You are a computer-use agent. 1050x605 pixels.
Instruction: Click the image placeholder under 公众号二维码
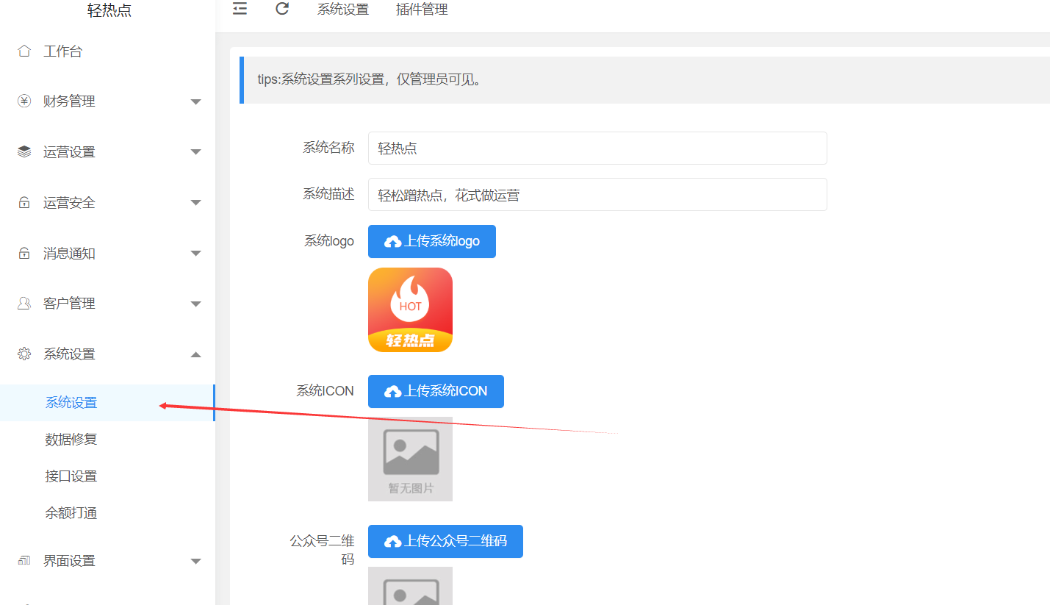410,586
